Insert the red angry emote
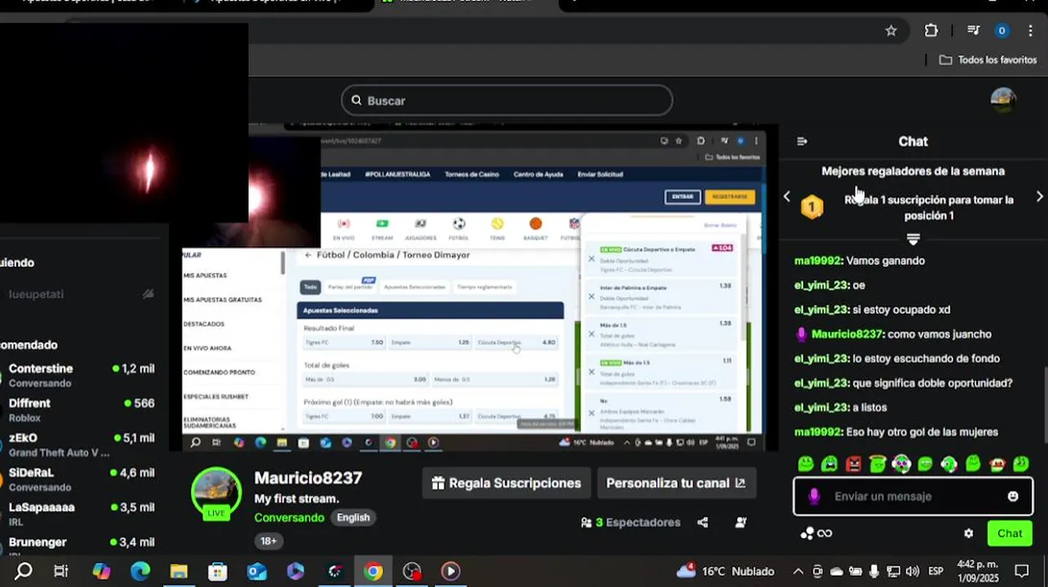Image resolution: width=1048 pixels, height=587 pixels. 854,464
